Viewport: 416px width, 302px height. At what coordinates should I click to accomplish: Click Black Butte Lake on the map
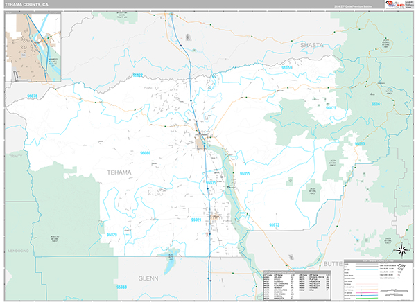coord(170,261)
